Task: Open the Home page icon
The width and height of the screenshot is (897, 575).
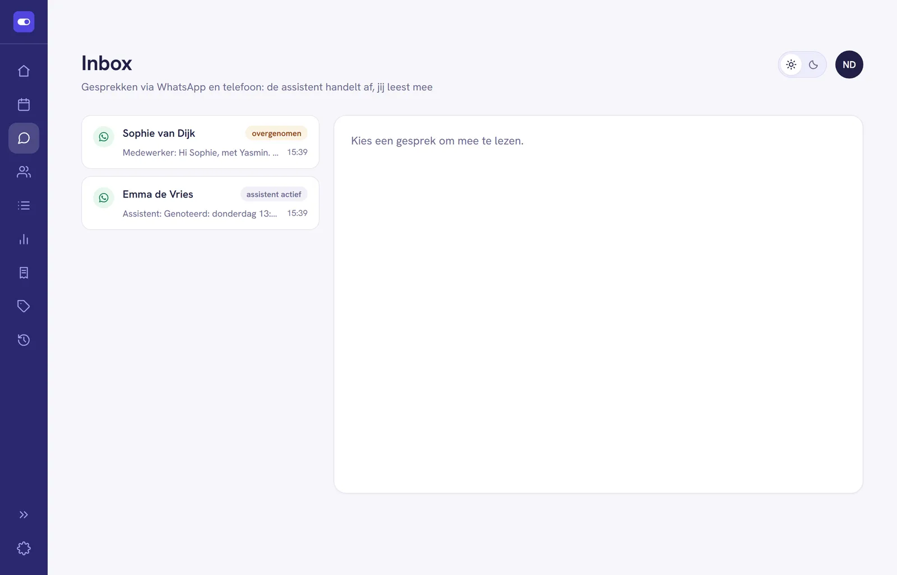Action: 24,71
